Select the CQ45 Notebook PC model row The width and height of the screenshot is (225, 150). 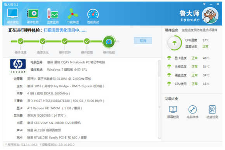(68, 62)
